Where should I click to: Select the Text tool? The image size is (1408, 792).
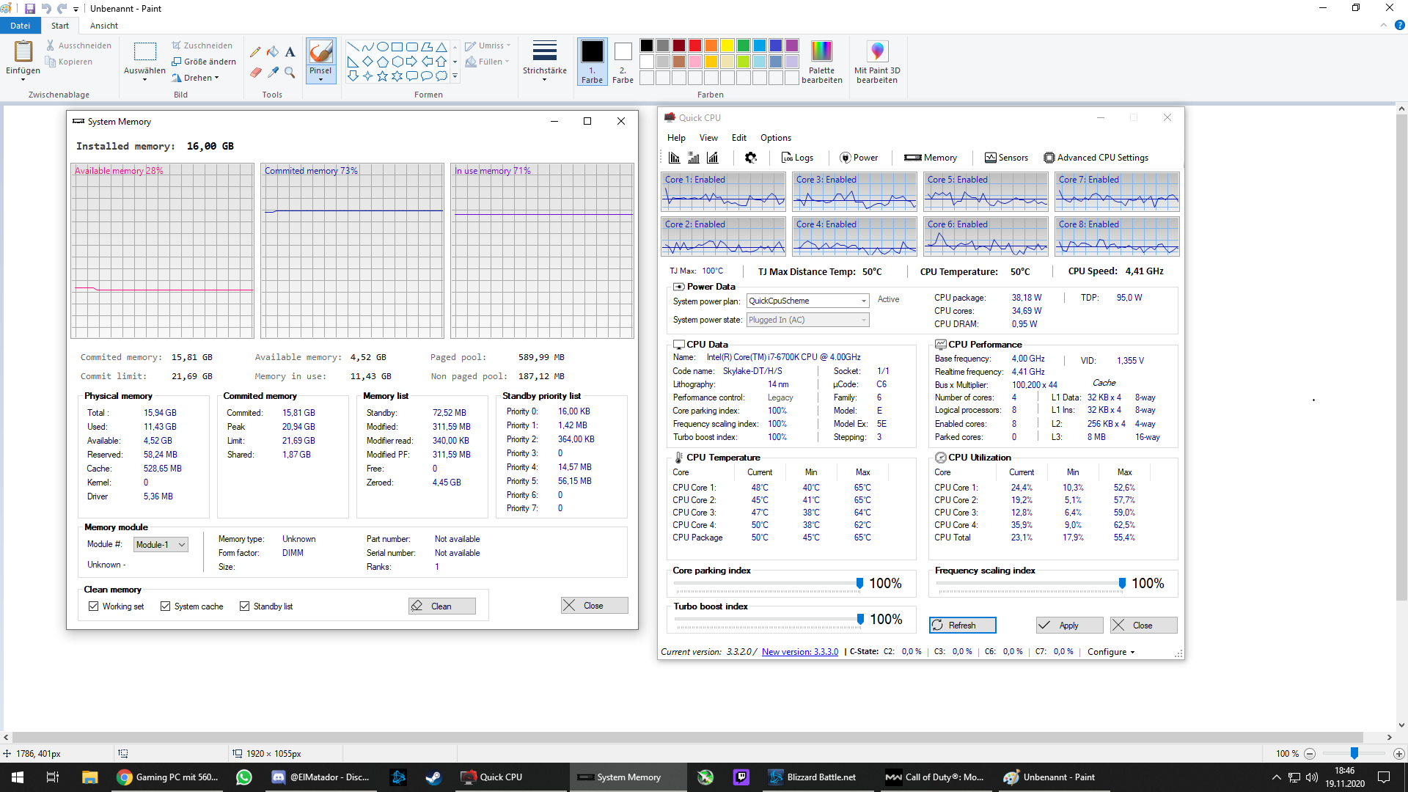pyautogui.click(x=290, y=52)
